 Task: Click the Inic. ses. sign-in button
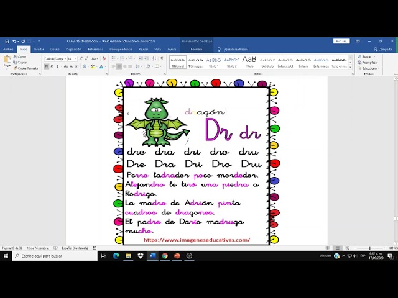click(341, 41)
